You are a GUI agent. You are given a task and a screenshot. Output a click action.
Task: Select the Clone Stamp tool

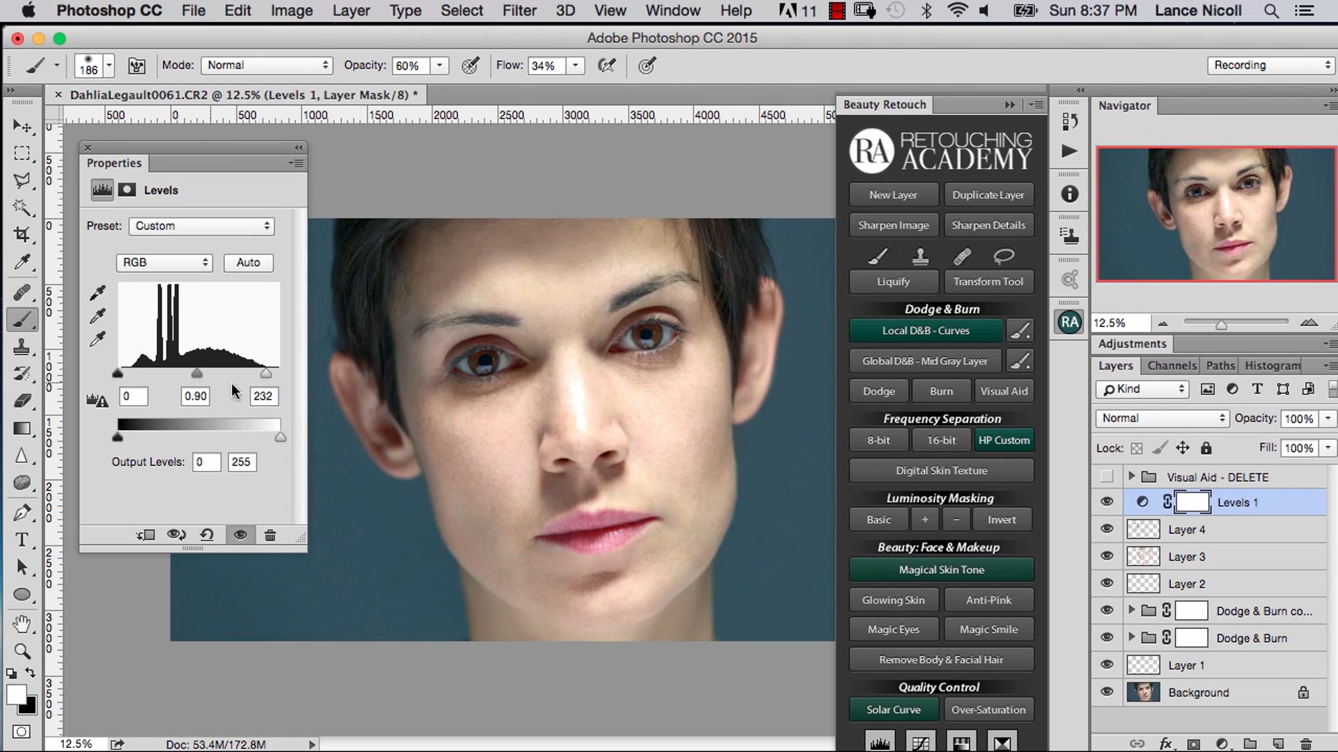pyautogui.click(x=22, y=347)
